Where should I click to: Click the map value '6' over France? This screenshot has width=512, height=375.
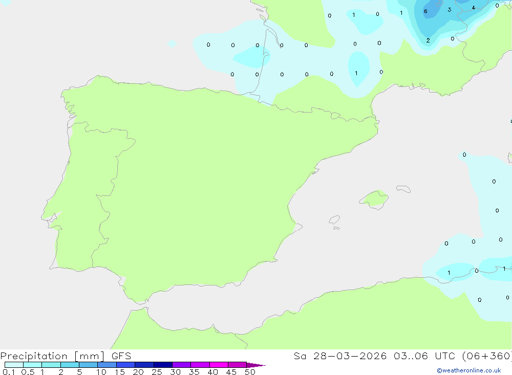click(x=425, y=11)
